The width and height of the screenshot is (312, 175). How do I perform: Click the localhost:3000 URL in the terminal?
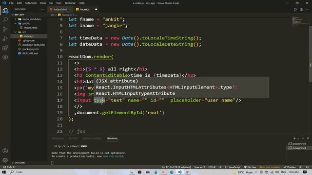70,146
